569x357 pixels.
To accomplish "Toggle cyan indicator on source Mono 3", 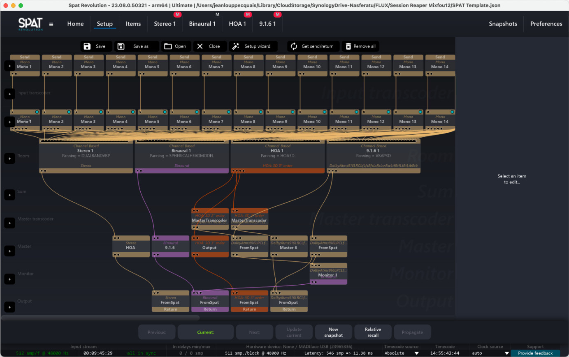I will pyautogui.click(x=101, y=112).
